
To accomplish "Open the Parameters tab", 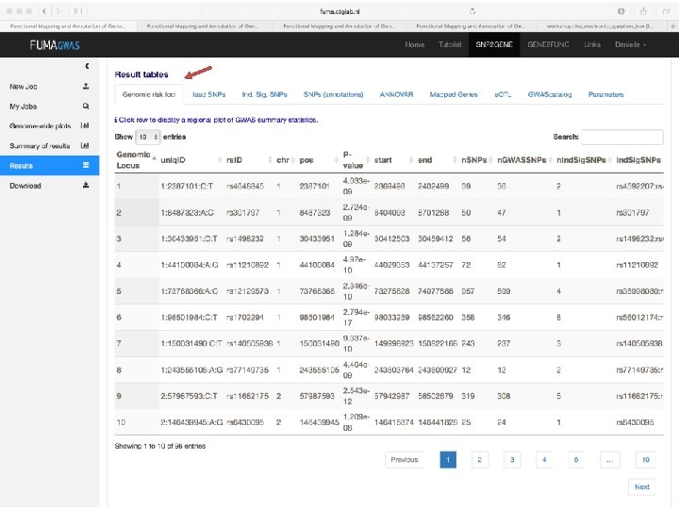I will 605,94.
